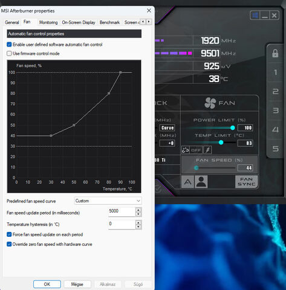Adjust the Fan Speed slider handle
The width and height of the screenshot is (286, 290).
[x=196, y=168]
